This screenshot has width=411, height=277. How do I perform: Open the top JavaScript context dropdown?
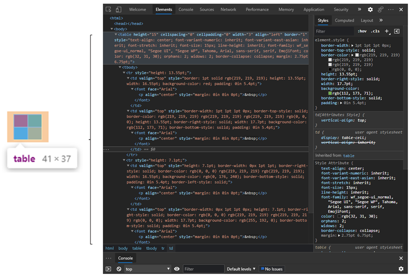click(x=148, y=269)
